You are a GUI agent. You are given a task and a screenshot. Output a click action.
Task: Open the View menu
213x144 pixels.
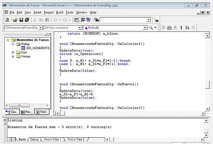click(x=28, y=12)
